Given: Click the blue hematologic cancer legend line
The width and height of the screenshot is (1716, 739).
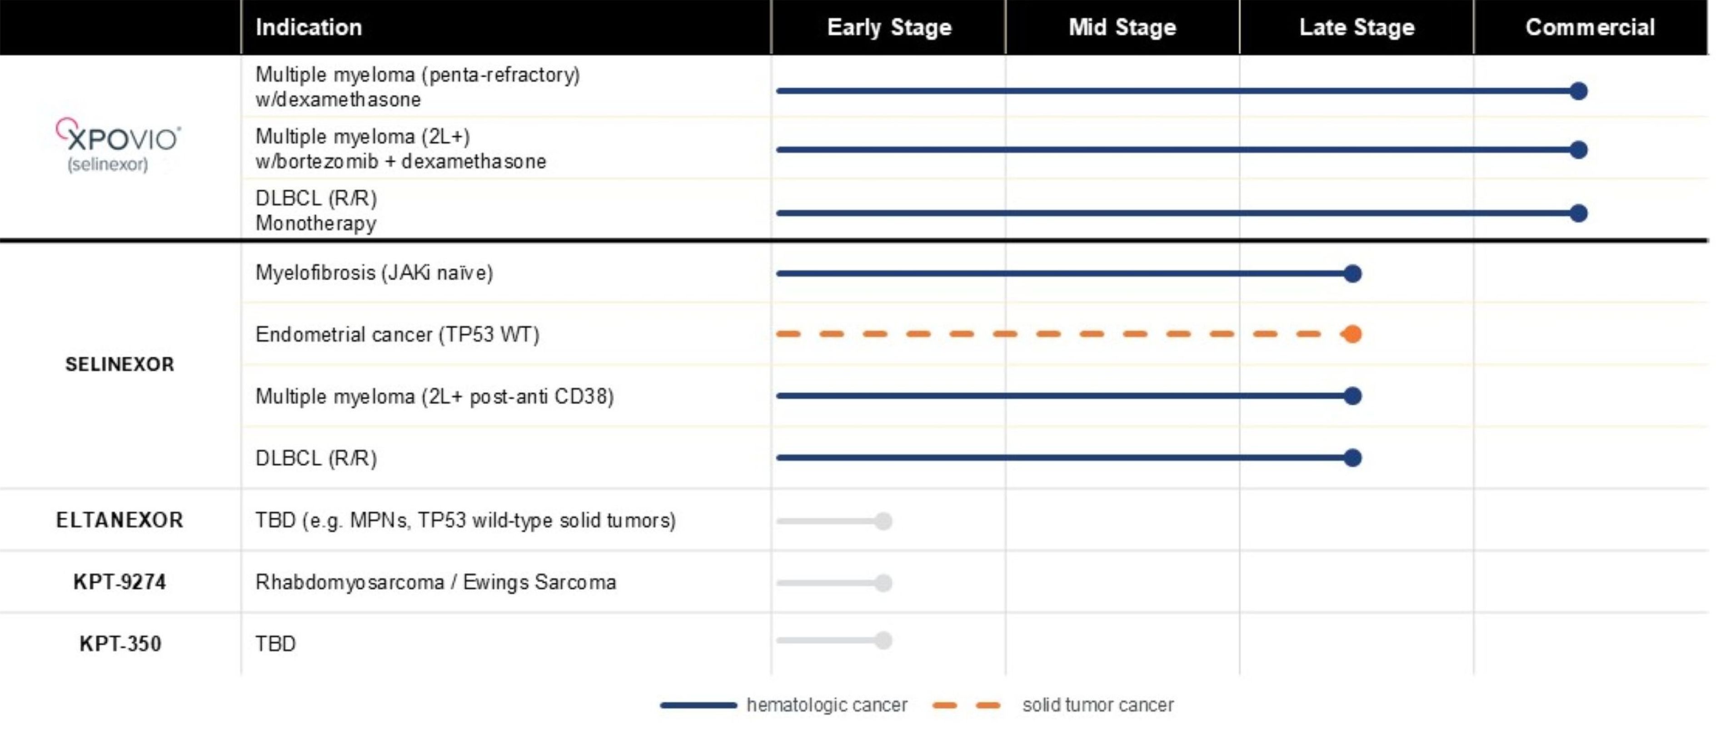Looking at the screenshot, I should tap(698, 705).
